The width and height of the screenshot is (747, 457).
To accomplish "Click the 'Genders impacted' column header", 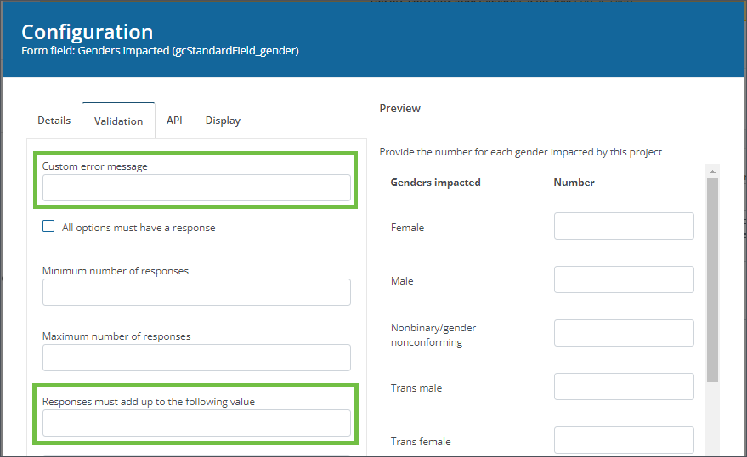I will pyautogui.click(x=435, y=183).
